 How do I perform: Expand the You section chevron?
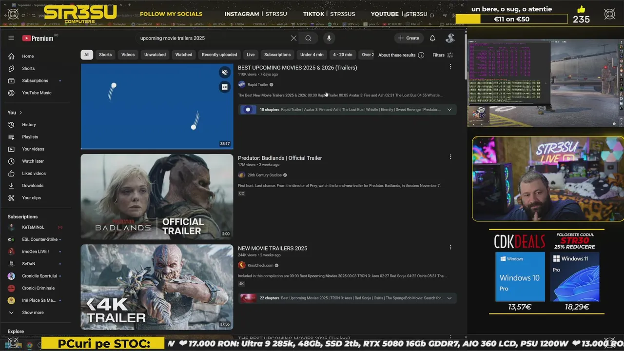[20, 113]
